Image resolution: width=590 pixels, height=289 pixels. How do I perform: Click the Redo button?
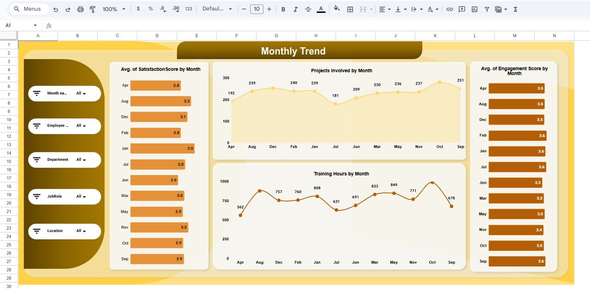point(68,9)
